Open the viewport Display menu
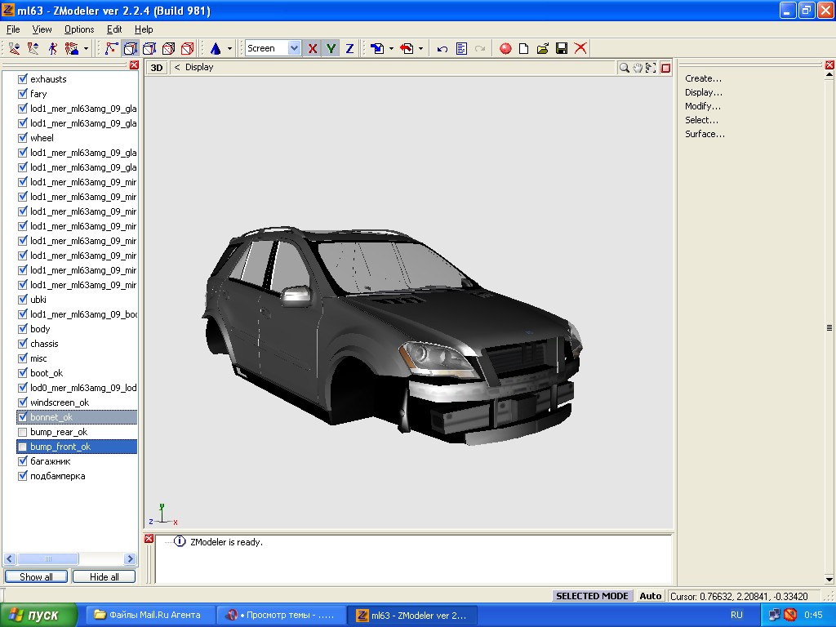The width and height of the screenshot is (836, 627). 199,67
